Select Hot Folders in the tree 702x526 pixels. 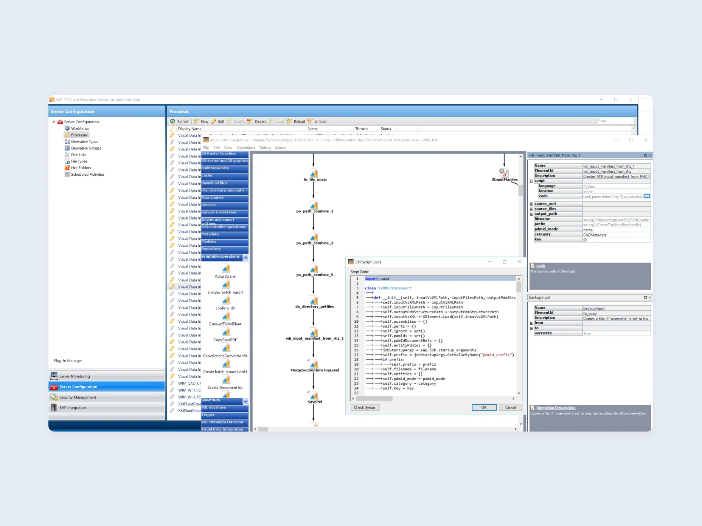point(81,168)
